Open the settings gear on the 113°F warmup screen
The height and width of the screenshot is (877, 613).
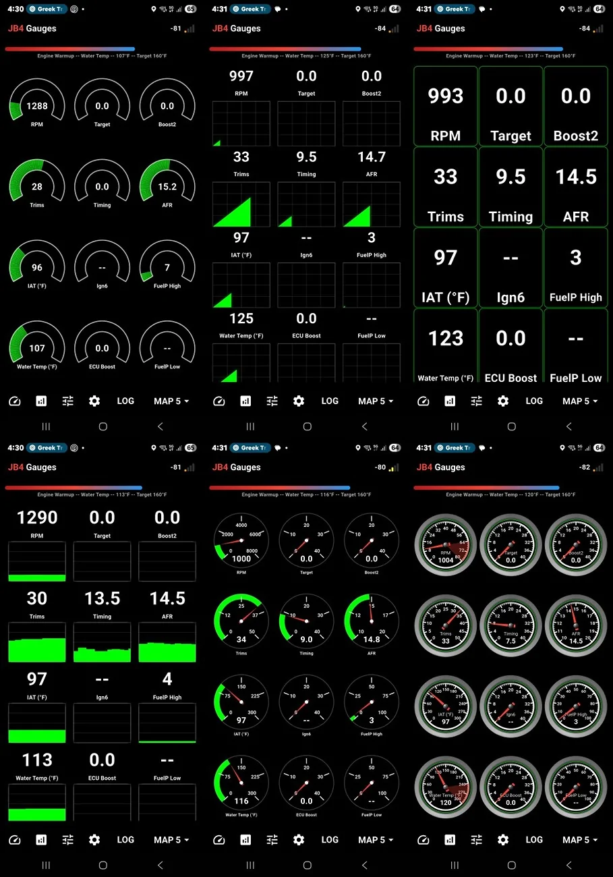pyautogui.click(x=94, y=840)
